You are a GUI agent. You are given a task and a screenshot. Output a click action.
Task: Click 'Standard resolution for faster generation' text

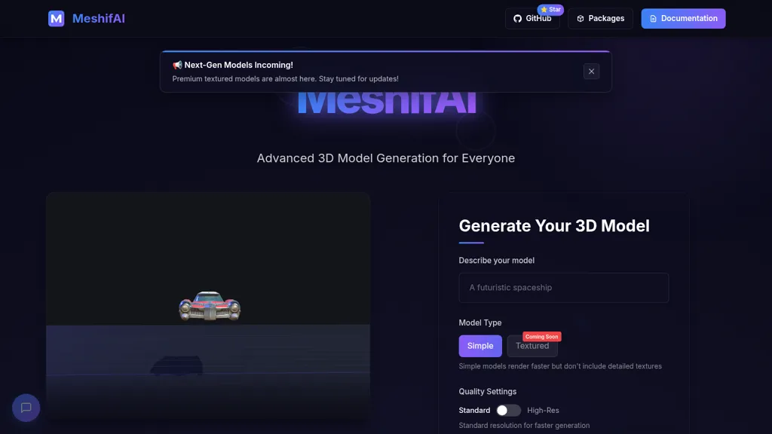[x=525, y=425]
